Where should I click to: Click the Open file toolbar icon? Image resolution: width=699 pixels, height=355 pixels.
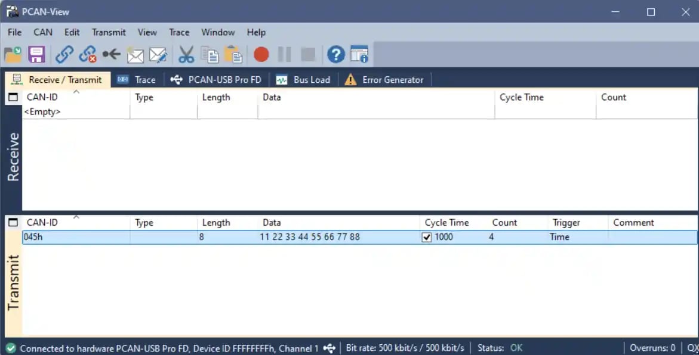(x=13, y=55)
